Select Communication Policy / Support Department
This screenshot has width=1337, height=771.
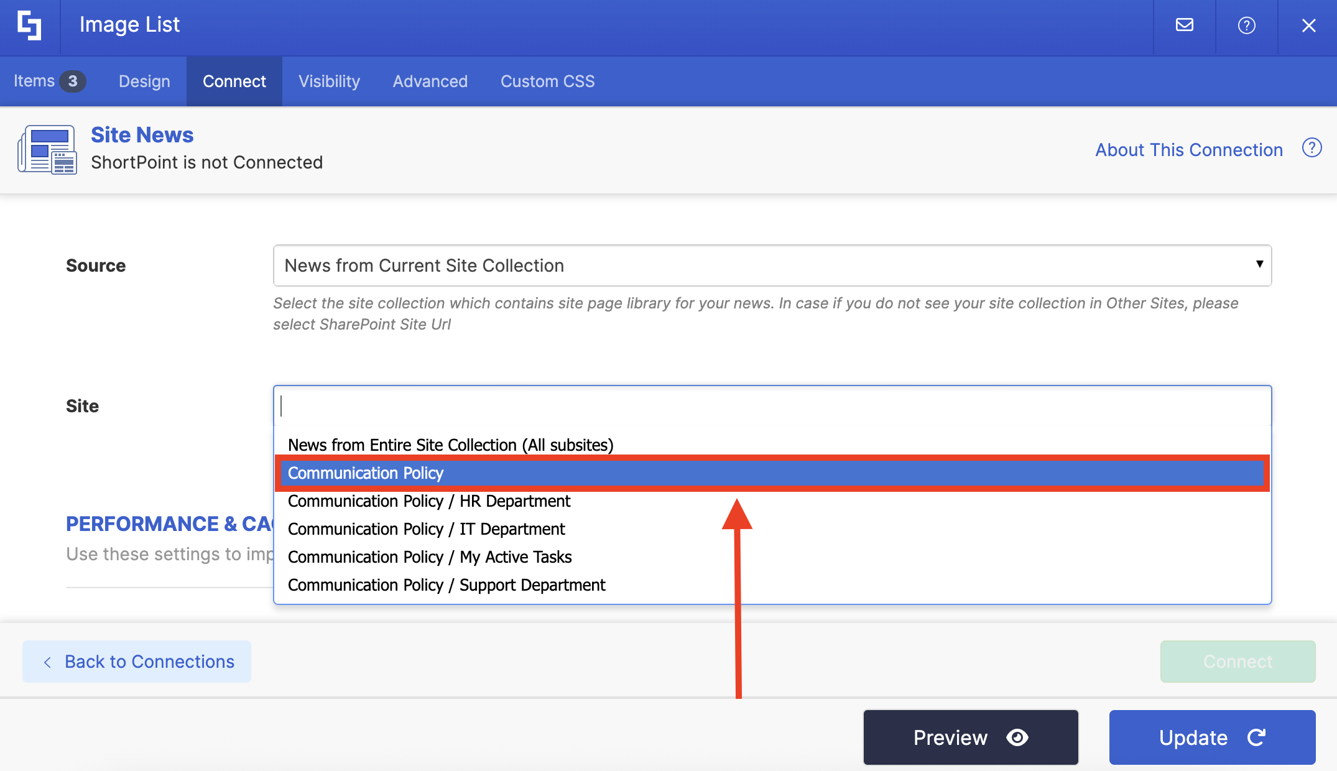pyautogui.click(x=446, y=585)
